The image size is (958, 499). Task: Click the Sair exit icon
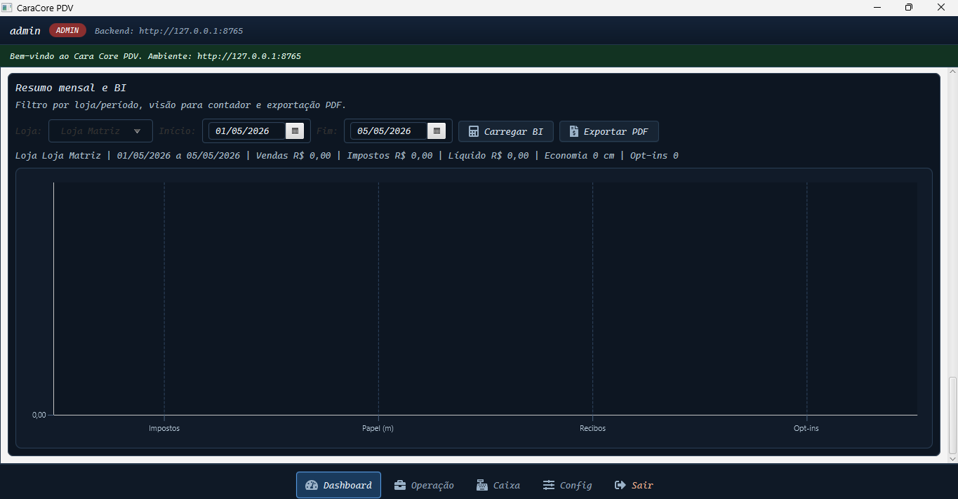point(620,485)
